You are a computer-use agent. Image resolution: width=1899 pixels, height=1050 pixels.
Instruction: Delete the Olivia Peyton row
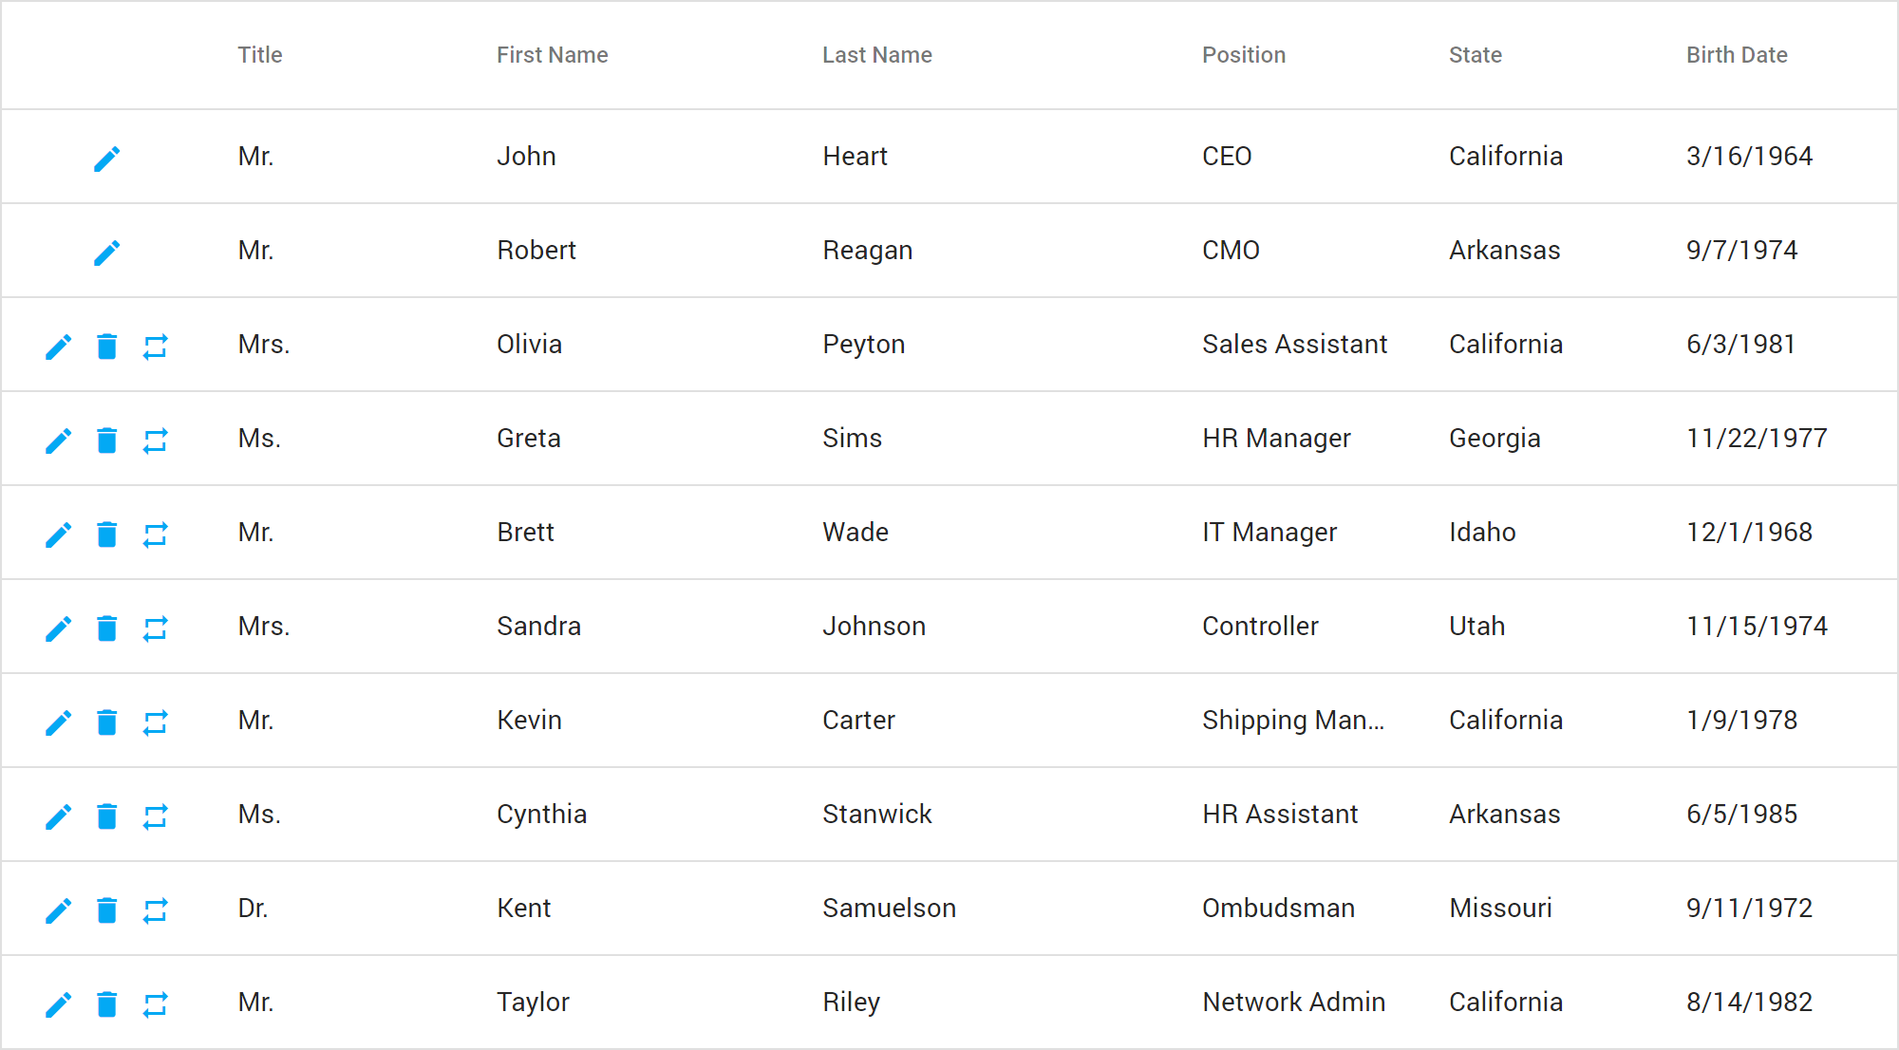pyautogui.click(x=106, y=346)
